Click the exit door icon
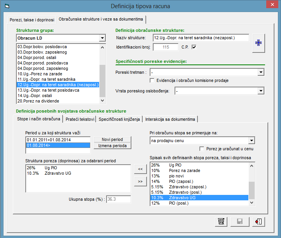281x238 pixels. [258, 222]
